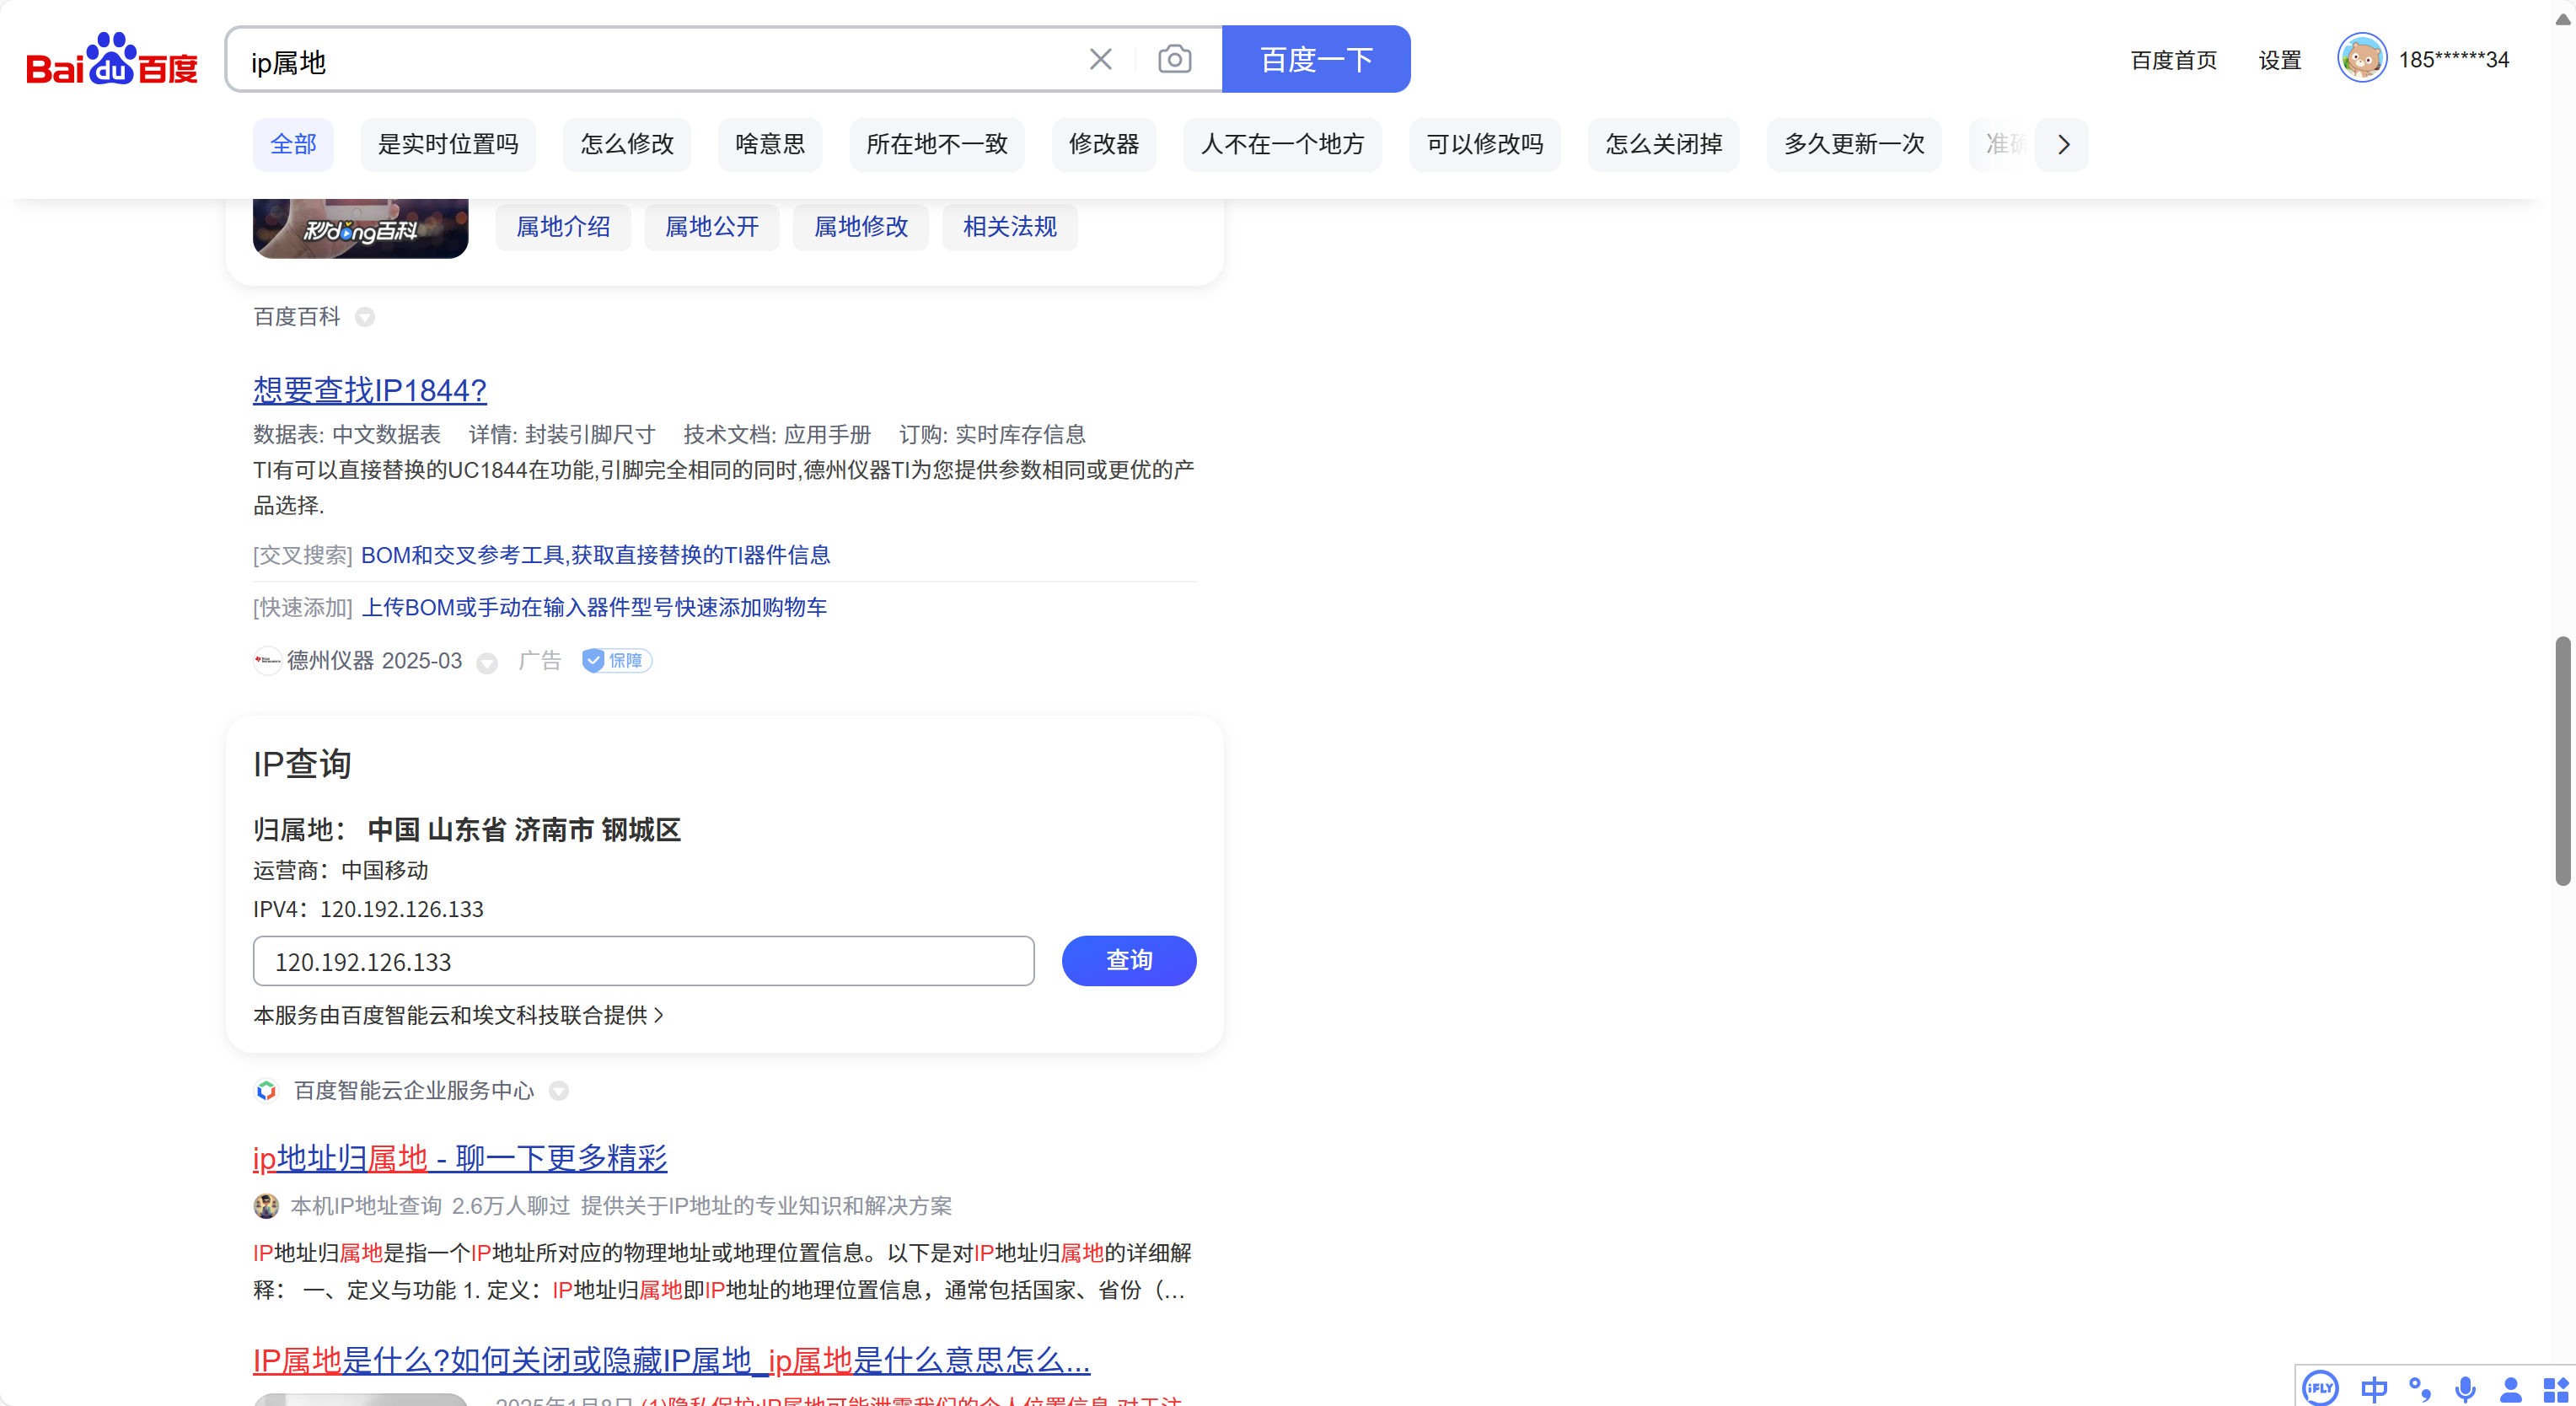Click the iFLY input method logo
This screenshot has width=2576, height=1406.
click(2319, 1388)
